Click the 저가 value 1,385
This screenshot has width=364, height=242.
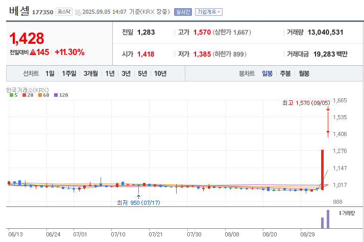pos(202,54)
